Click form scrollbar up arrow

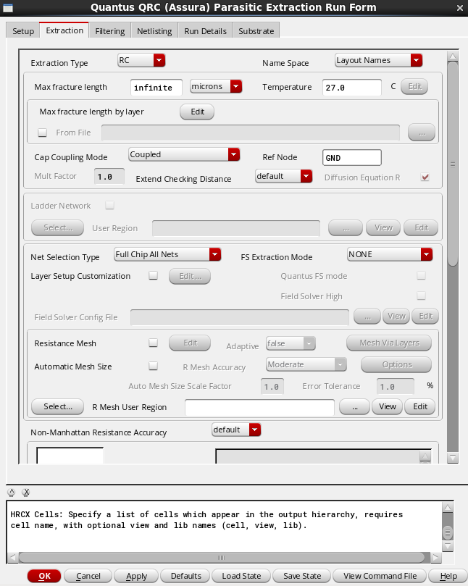453,56
